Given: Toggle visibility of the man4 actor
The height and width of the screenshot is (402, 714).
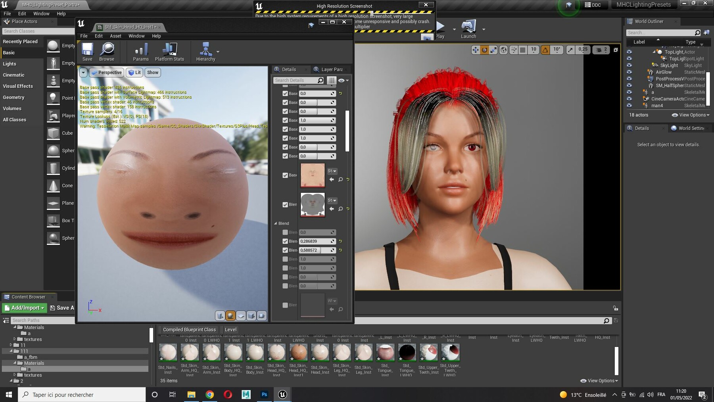Looking at the screenshot, I should coord(629,106).
